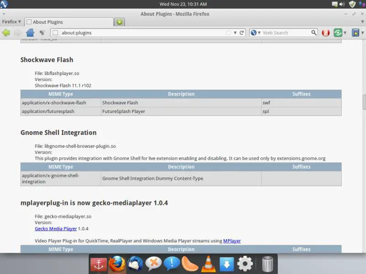Click the page identity icon in address bar

pos(55,32)
